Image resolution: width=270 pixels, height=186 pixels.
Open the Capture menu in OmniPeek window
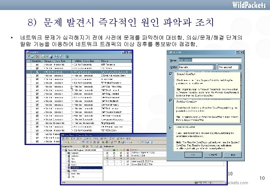pos(87,138)
